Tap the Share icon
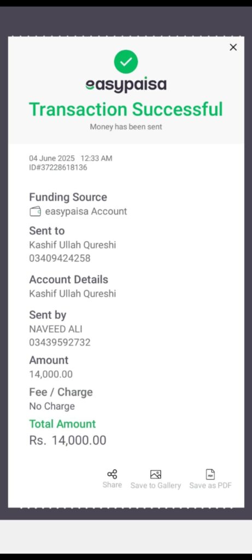This screenshot has height=560, width=252. tap(112, 474)
